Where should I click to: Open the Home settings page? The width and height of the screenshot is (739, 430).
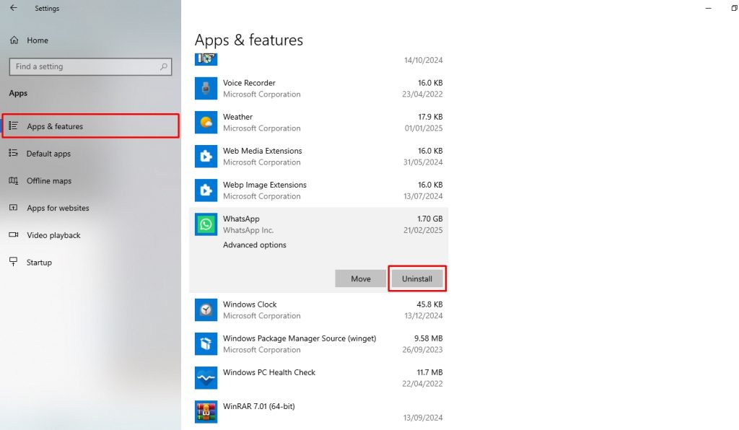pyautogui.click(x=90, y=40)
